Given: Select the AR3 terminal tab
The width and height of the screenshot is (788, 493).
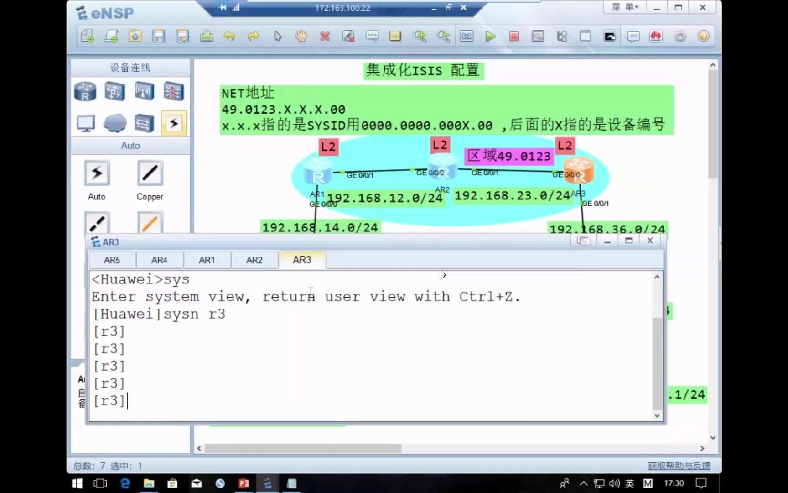Looking at the screenshot, I should click(x=302, y=260).
